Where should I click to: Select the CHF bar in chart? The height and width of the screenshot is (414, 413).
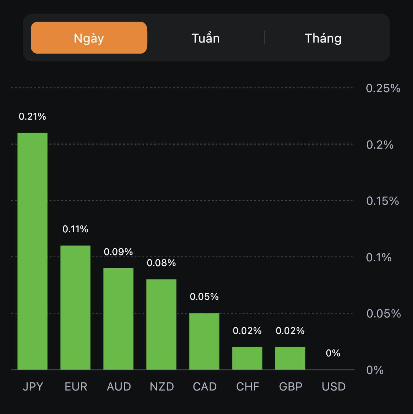coord(247,358)
